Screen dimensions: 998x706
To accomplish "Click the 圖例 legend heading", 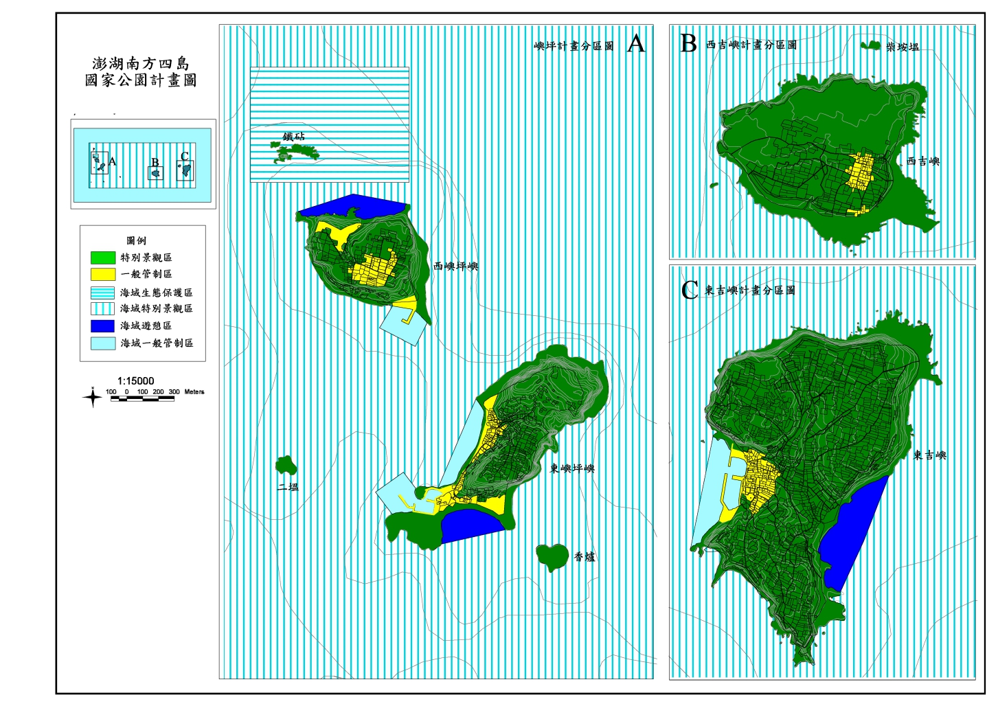I will point(136,240).
